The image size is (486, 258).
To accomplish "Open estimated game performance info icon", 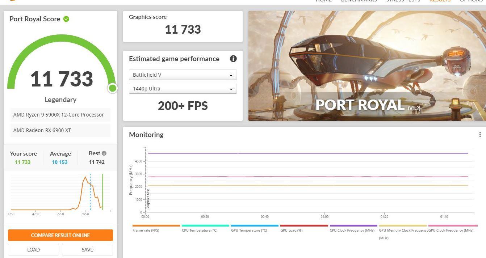I will [x=233, y=59].
